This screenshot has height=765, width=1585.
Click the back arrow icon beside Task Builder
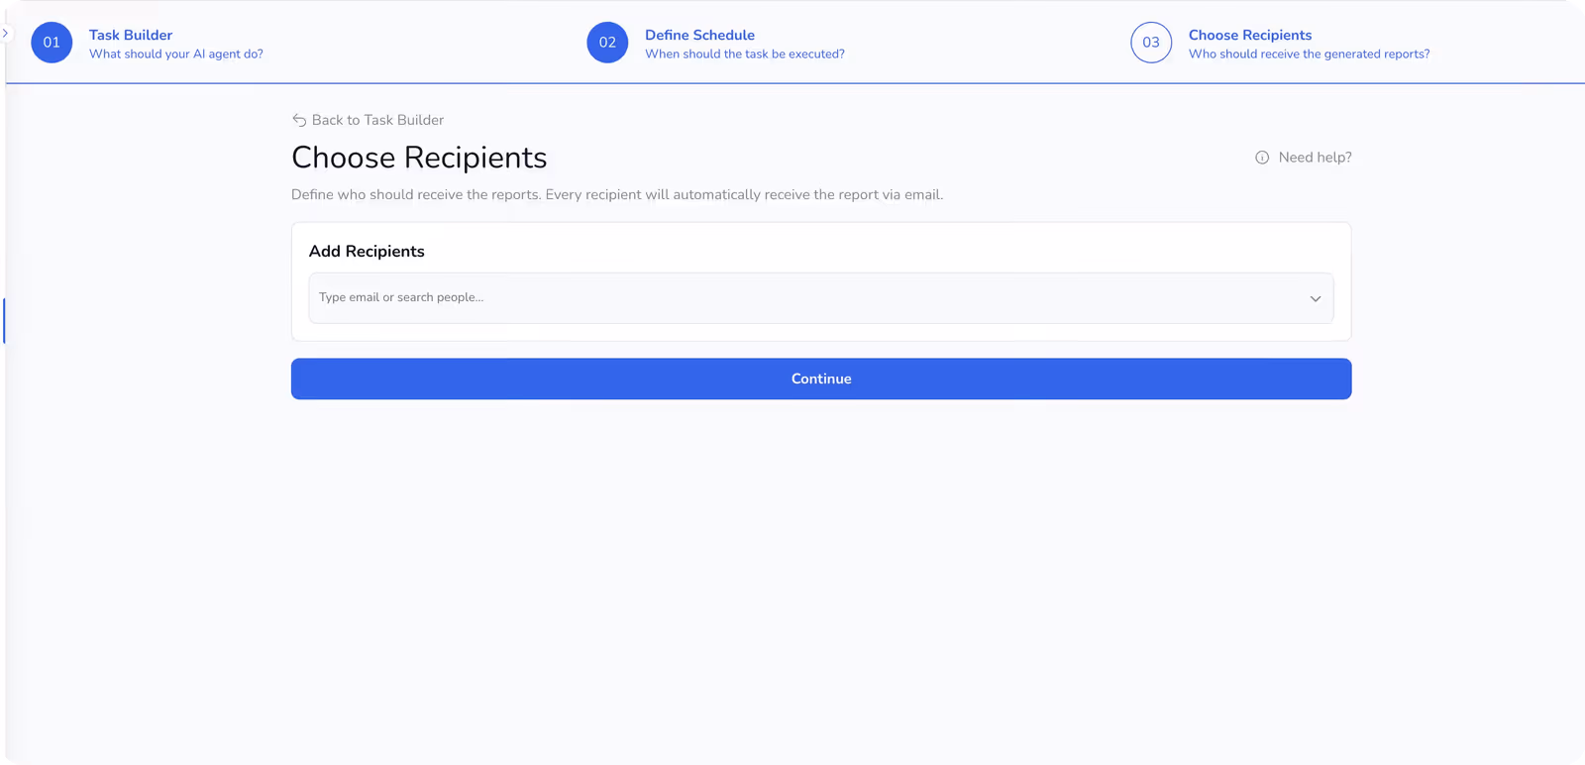[x=299, y=120]
